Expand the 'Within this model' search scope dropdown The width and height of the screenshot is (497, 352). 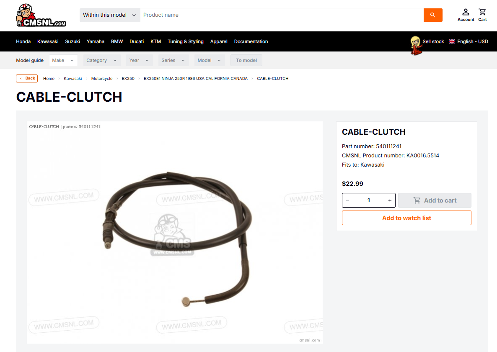click(110, 15)
